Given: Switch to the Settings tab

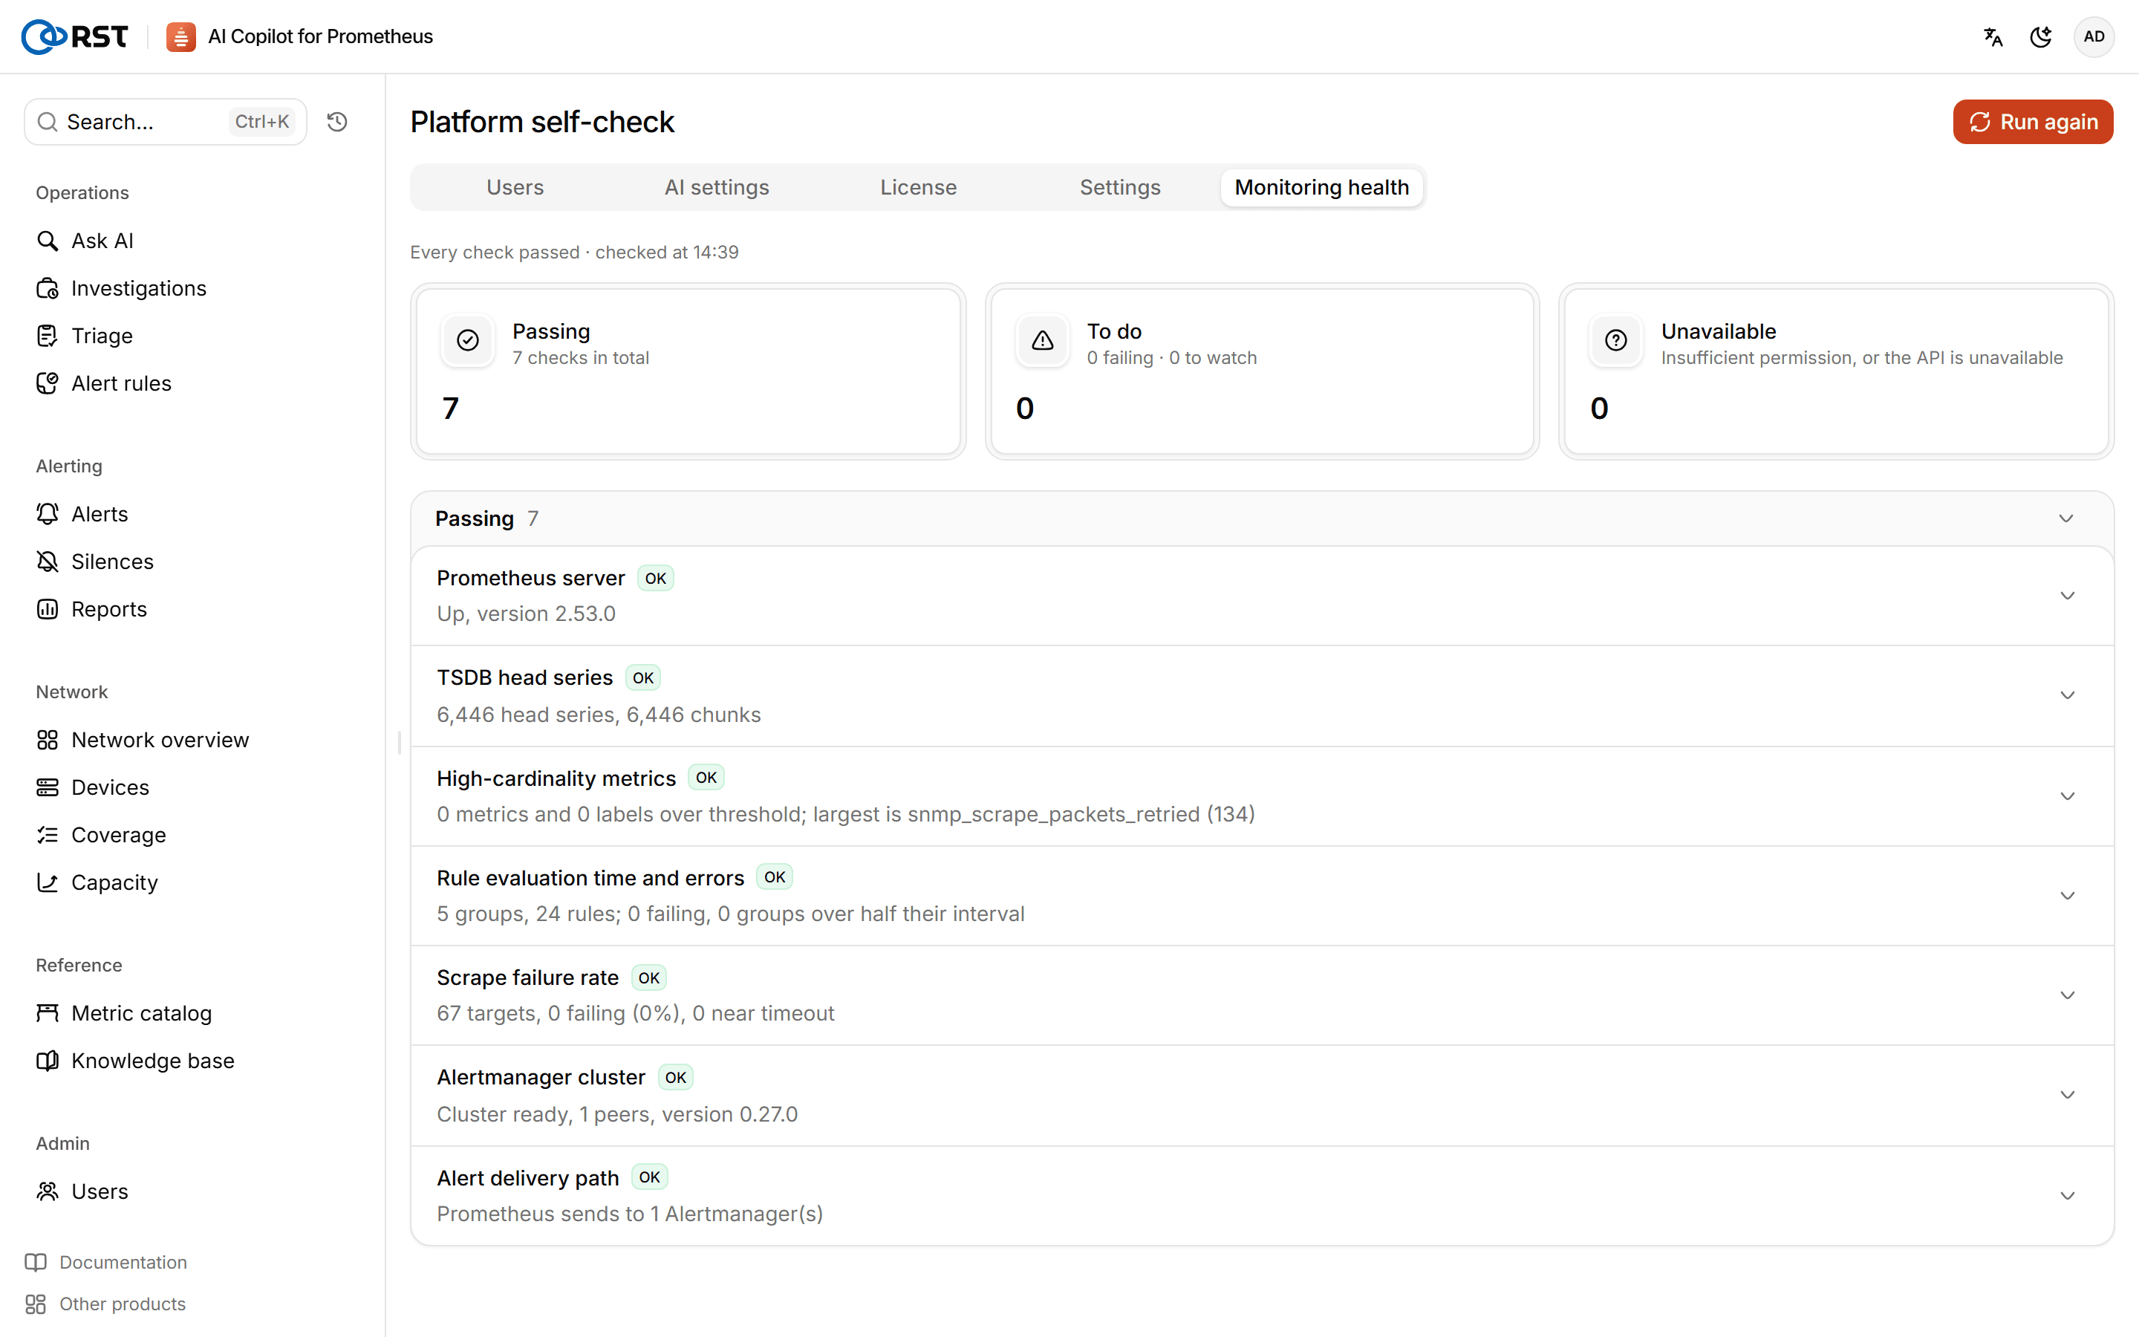Looking at the screenshot, I should pyautogui.click(x=1120, y=187).
